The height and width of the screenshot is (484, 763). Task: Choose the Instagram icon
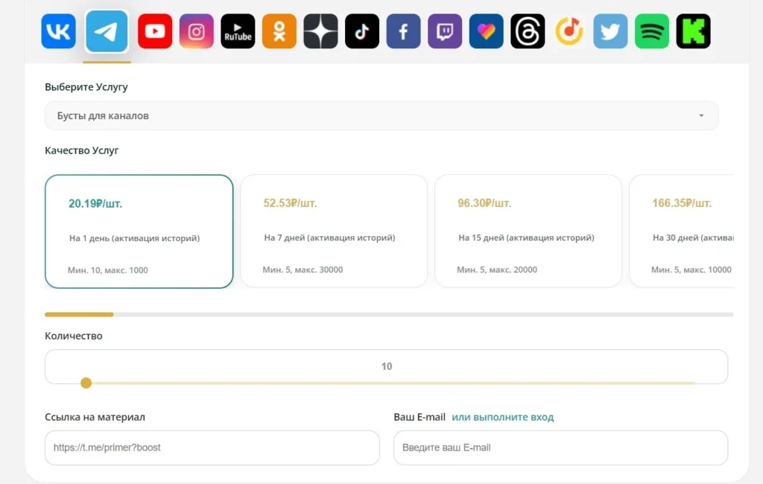click(197, 31)
